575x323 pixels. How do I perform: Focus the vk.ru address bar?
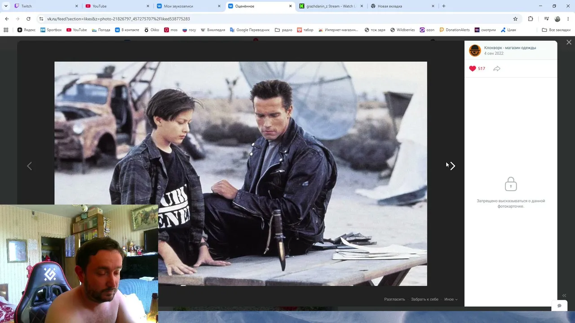click(x=279, y=19)
